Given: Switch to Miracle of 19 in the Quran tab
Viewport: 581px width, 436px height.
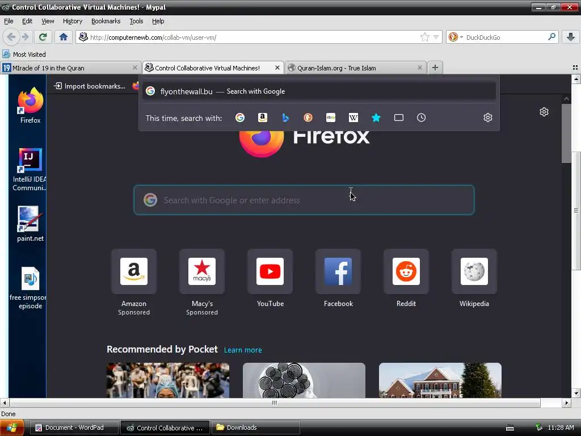Looking at the screenshot, I should pos(70,68).
